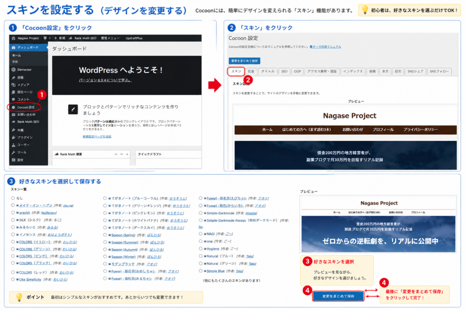The height and width of the screenshot is (310, 465).
Task: Select the Simple-Darkmode radio button
Action: 200,213
